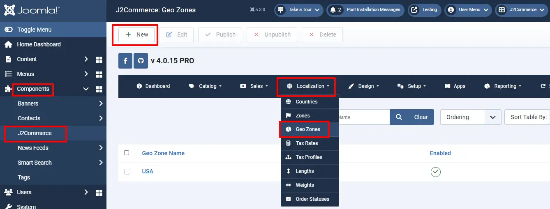Click the User Menu avatar icon
This screenshot has height=209, width=550.
(x=451, y=10)
